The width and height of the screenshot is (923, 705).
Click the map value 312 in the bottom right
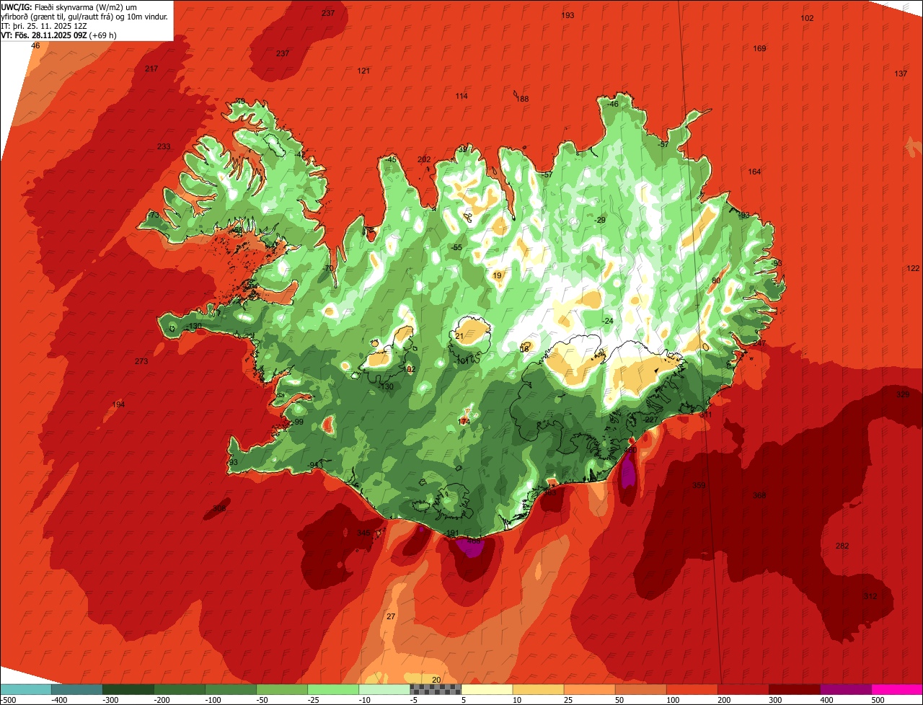click(x=870, y=596)
